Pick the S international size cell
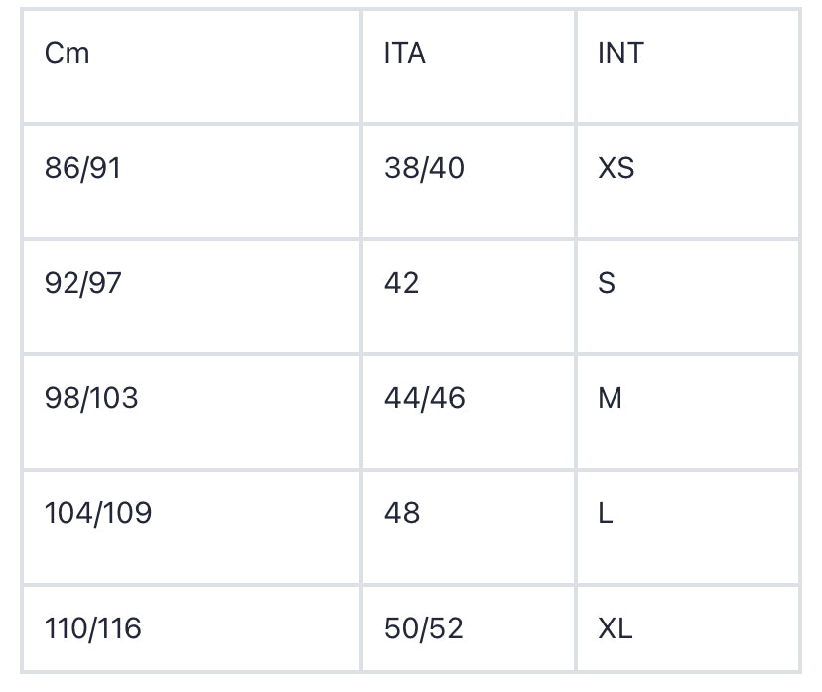This screenshot has height=692, width=822. point(607,283)
